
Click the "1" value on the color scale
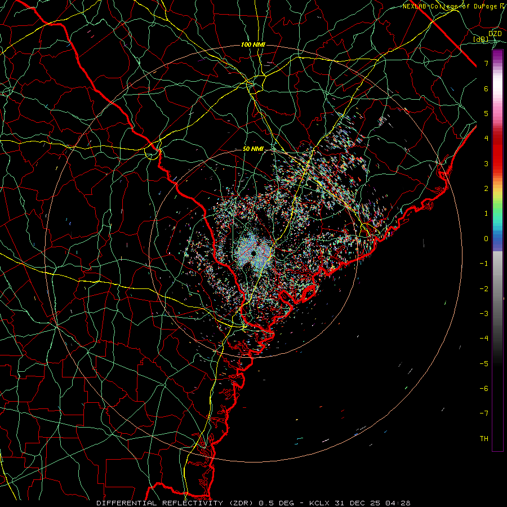(x=486, y=214)
